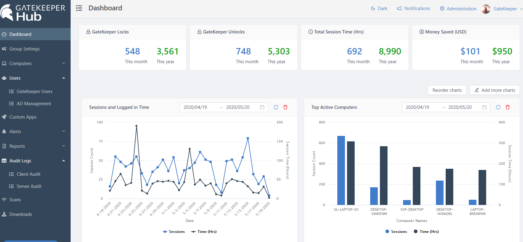Toggle Sessions series in line chart legend
This screenshot has width=523, height=242.
[174, 232]
